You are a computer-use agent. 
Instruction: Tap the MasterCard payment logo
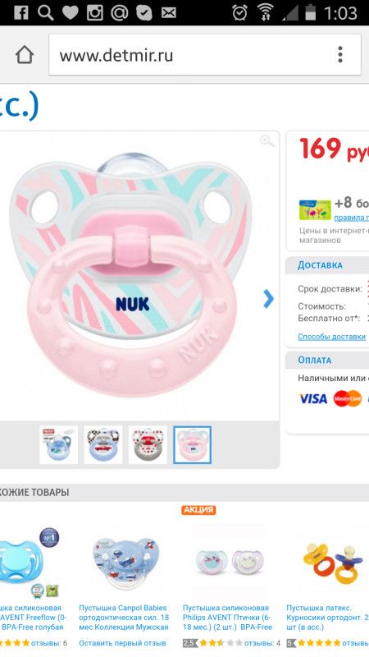[x=347, y=398]
